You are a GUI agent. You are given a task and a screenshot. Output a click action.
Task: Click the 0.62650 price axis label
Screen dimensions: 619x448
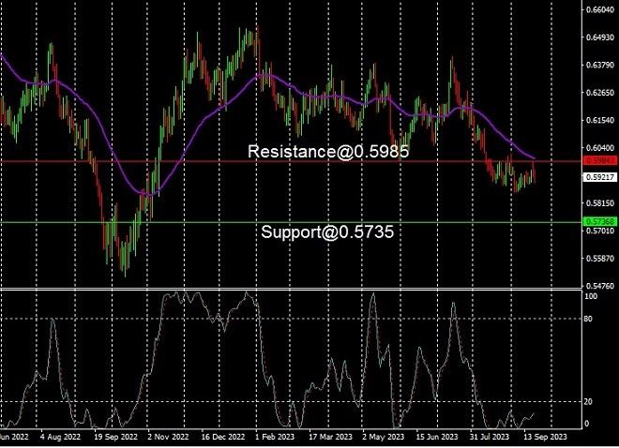pos(600,93)
